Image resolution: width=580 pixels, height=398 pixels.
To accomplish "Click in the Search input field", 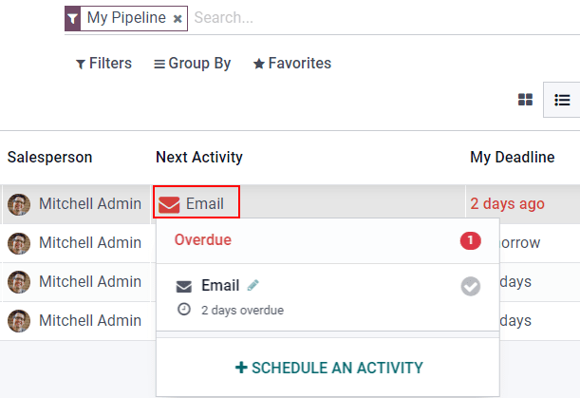I will tap(380, 18).
